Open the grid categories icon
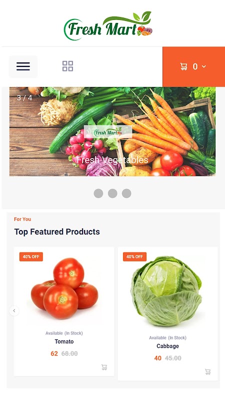 [67, 66]
